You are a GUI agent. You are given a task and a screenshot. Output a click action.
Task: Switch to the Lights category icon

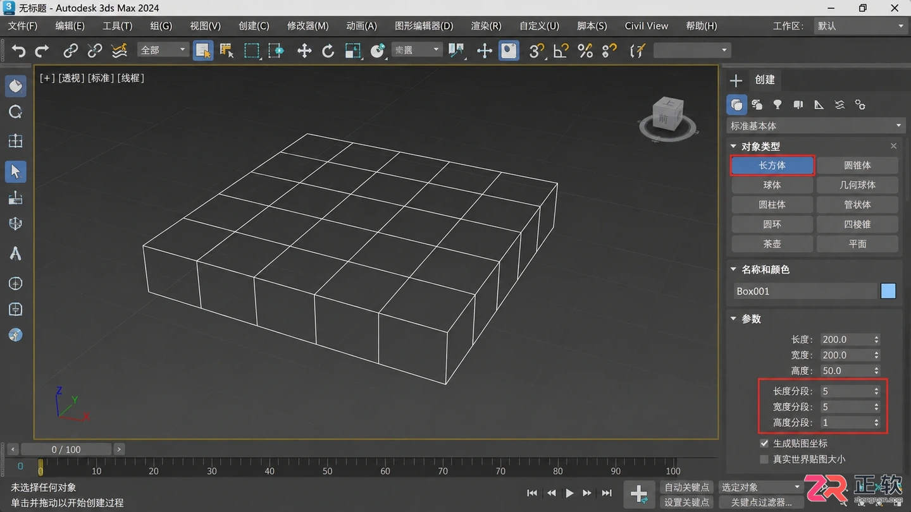pos(778,105)
